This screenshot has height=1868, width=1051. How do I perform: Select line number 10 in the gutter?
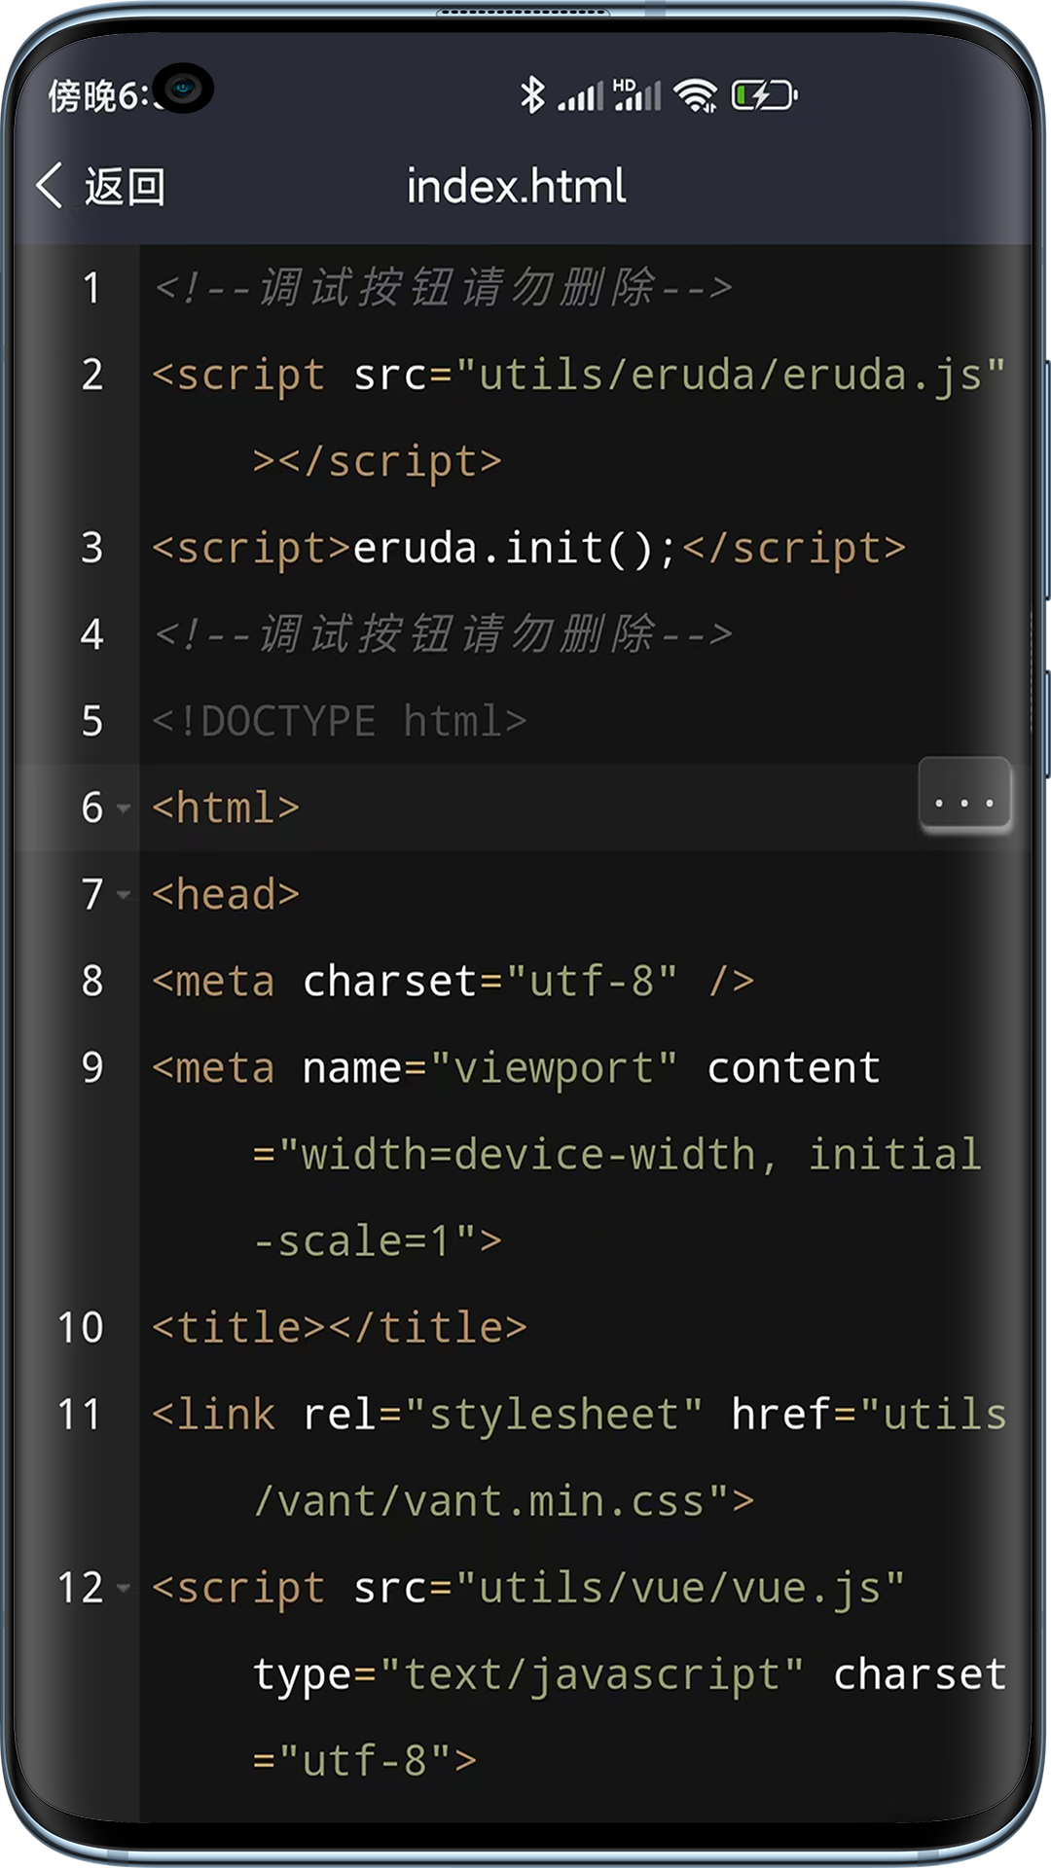[x=80, y=1328]
